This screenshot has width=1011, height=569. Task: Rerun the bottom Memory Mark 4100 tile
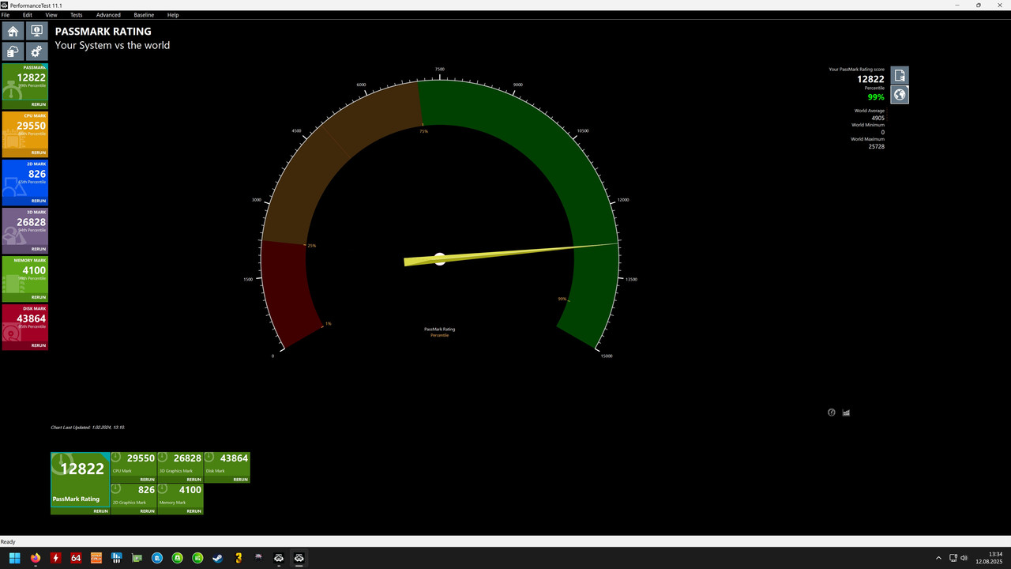coord(194,511)
